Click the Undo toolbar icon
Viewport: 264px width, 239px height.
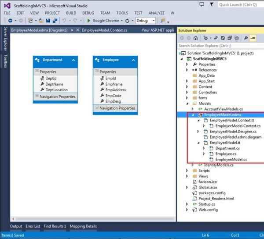(x=64, y=21)
